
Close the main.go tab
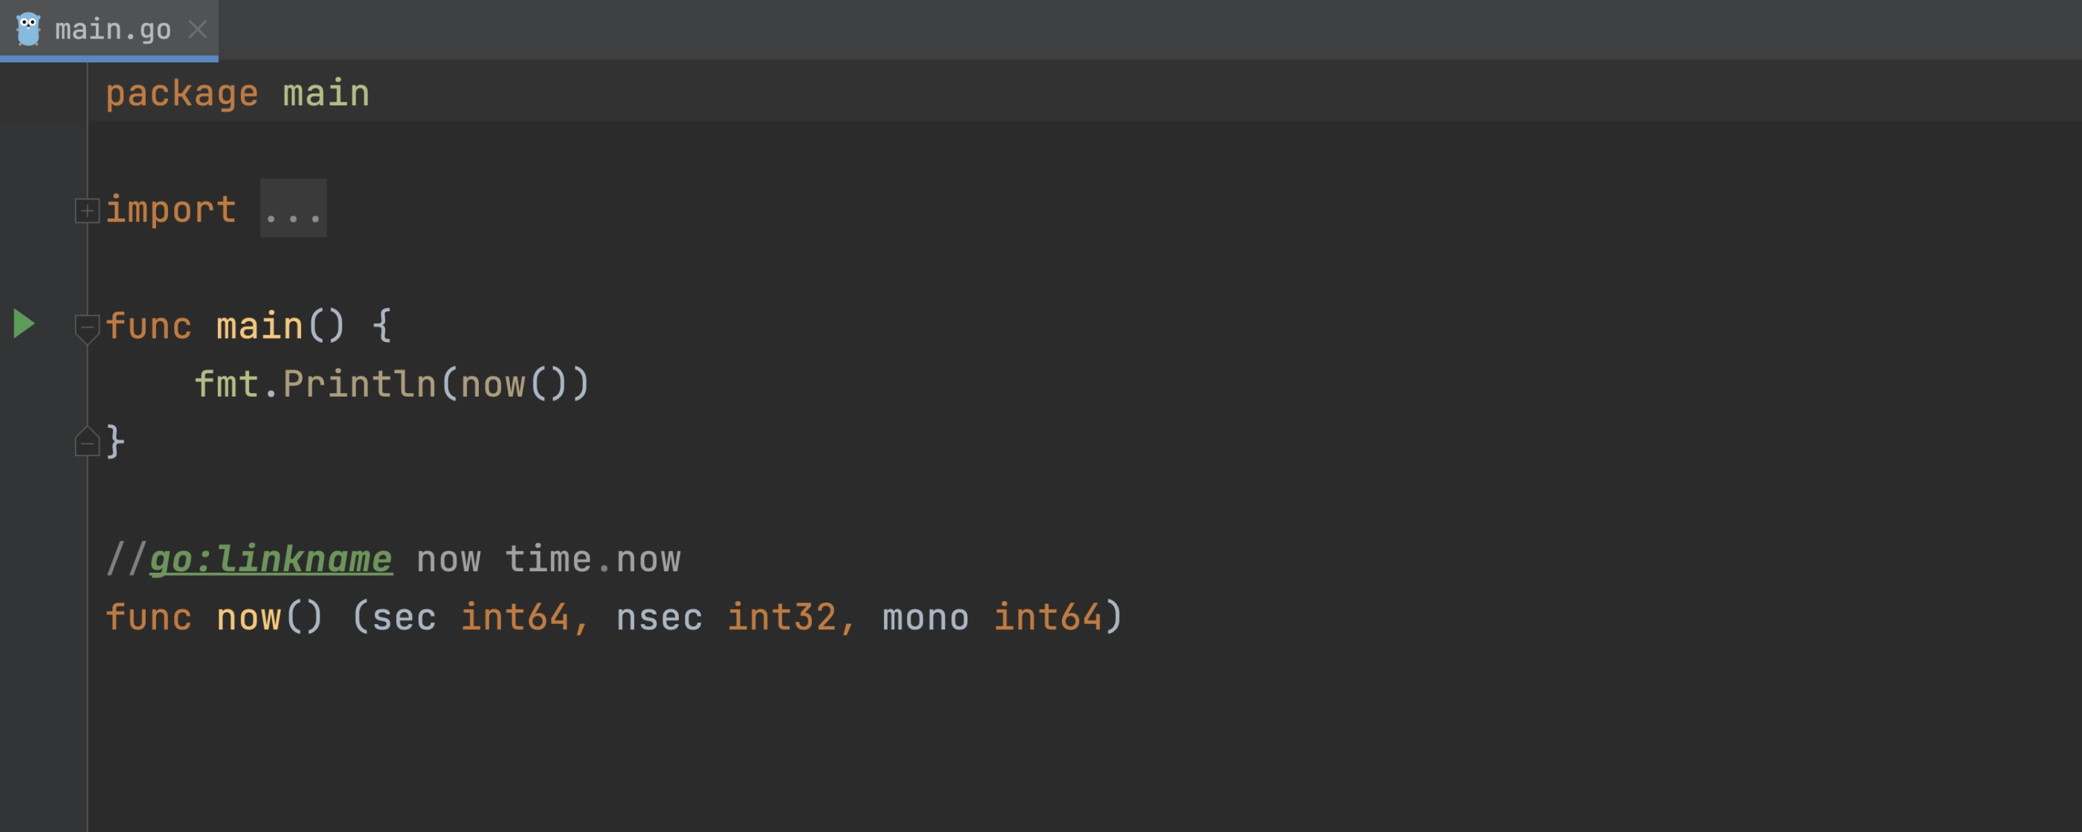197,30
